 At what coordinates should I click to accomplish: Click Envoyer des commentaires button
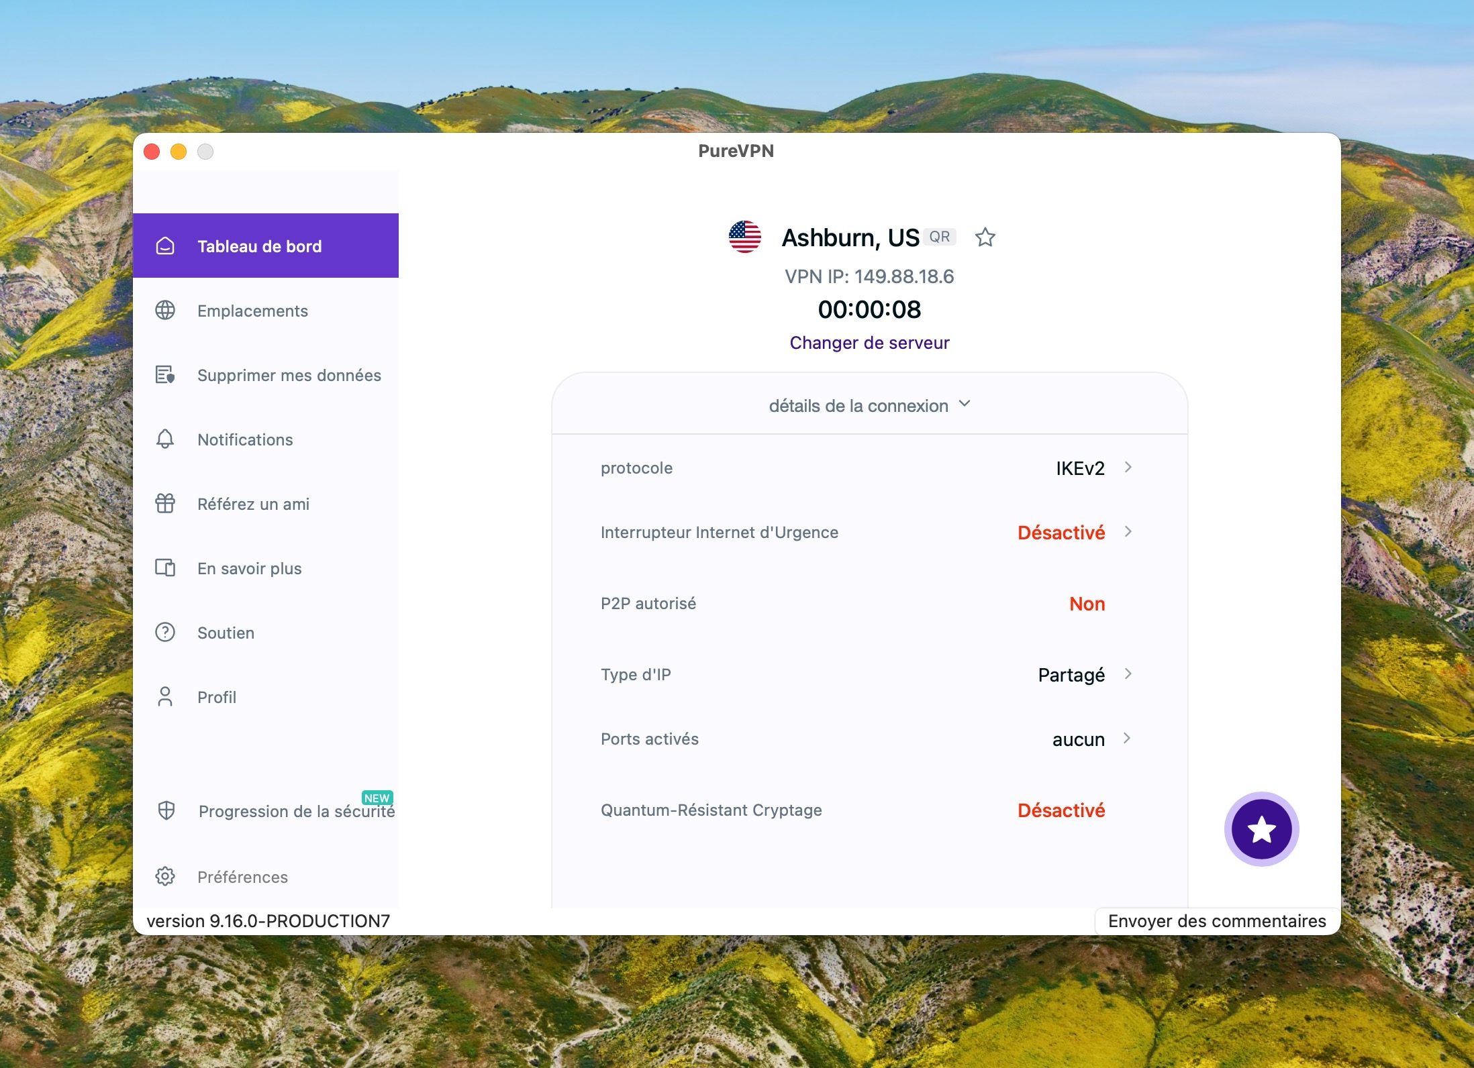(x=1217, y=921)
